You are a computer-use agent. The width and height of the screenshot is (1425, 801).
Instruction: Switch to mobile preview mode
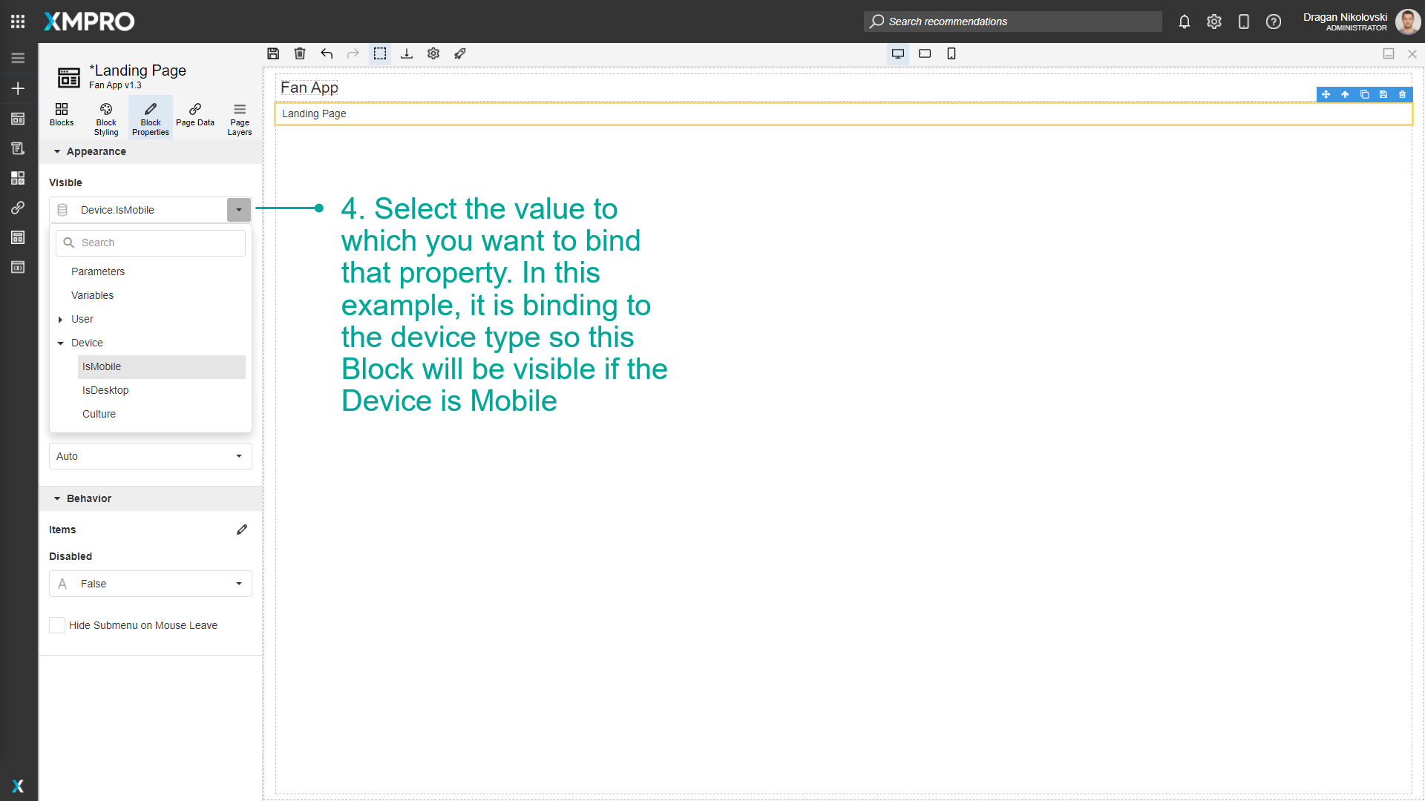(x=952, y=53)
